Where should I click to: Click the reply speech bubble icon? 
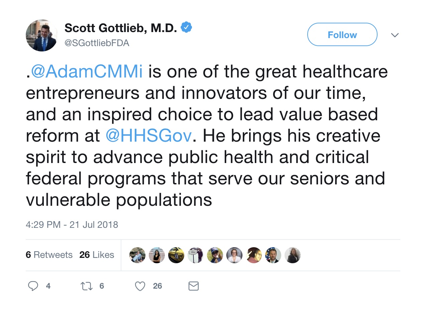[x=32, y=286]
